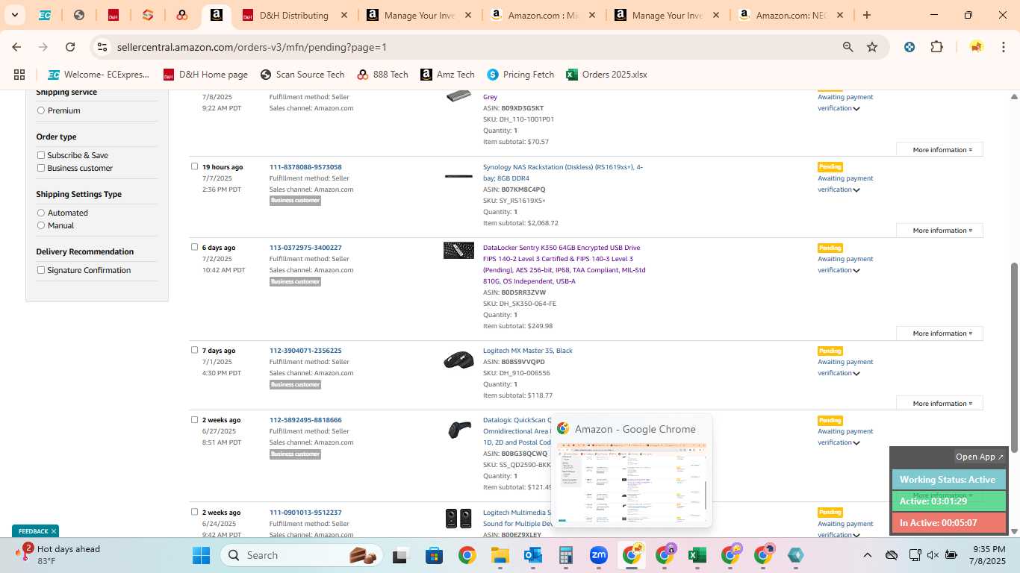
Task: Open the Scan Source Tech bookmark
Action: pyautogui.click(x=302, y=75)
